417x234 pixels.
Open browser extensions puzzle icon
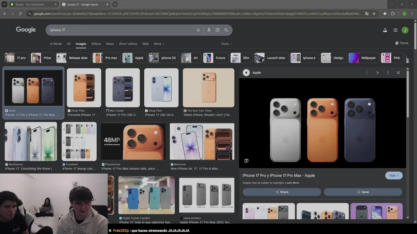click(393, 14)
